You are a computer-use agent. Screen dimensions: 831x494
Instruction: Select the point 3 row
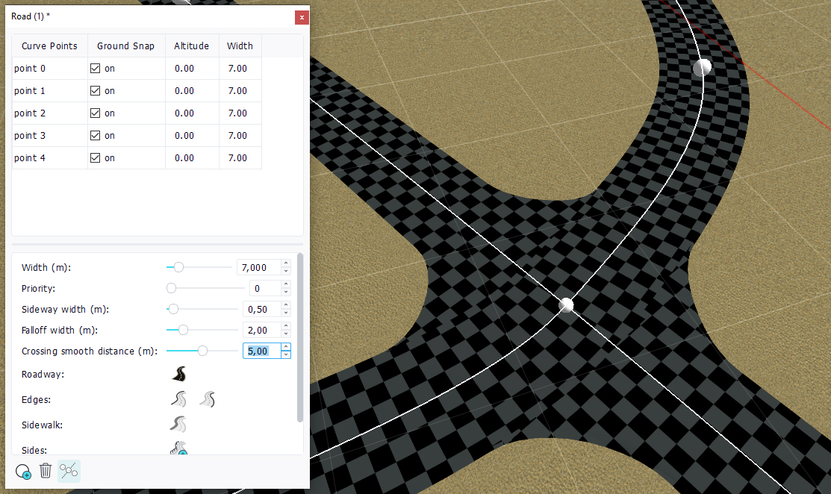coord(49,136)
